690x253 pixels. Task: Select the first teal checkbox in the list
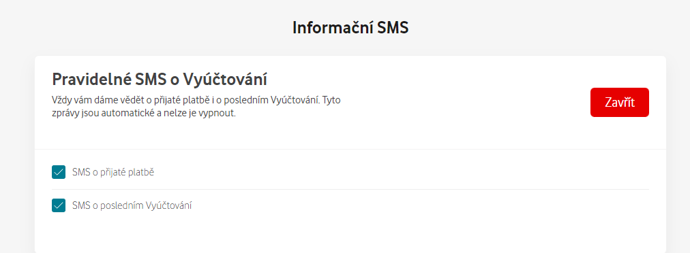click(x=59, y=172)
